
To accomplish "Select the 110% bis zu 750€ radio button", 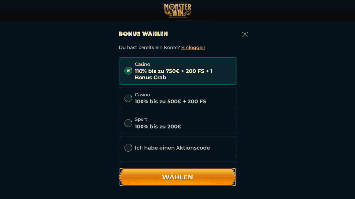I will [128, 71].
